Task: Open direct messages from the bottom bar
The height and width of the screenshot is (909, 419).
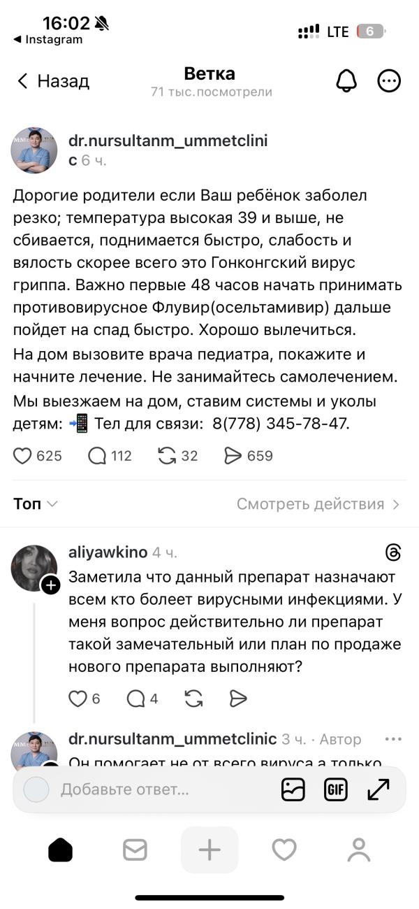Action: (x=135, y=849)
